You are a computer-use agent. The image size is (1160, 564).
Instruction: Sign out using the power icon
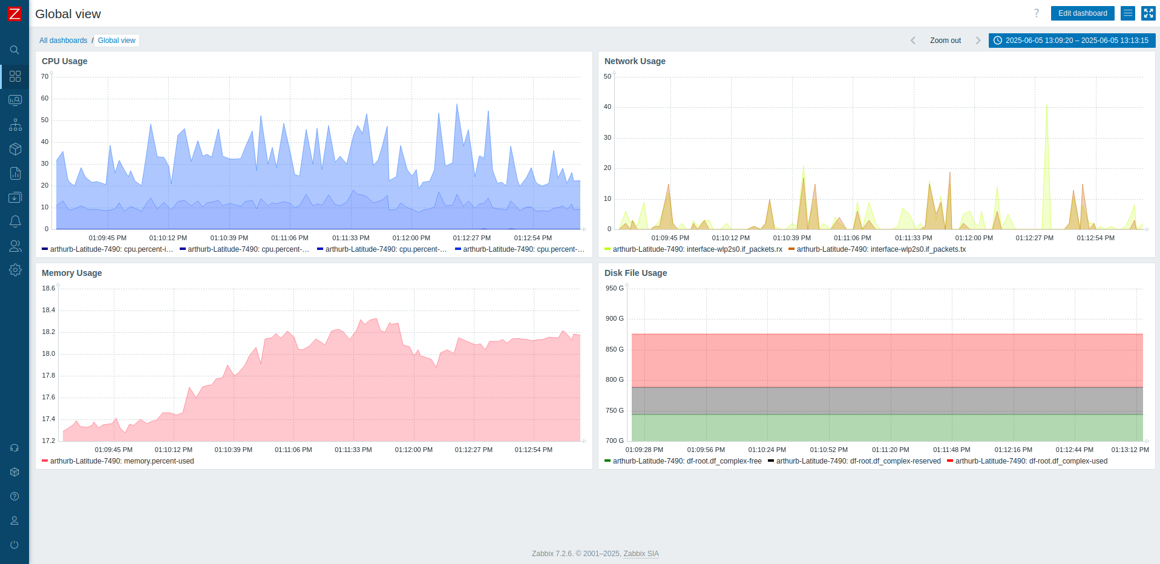tap(15, 544)
